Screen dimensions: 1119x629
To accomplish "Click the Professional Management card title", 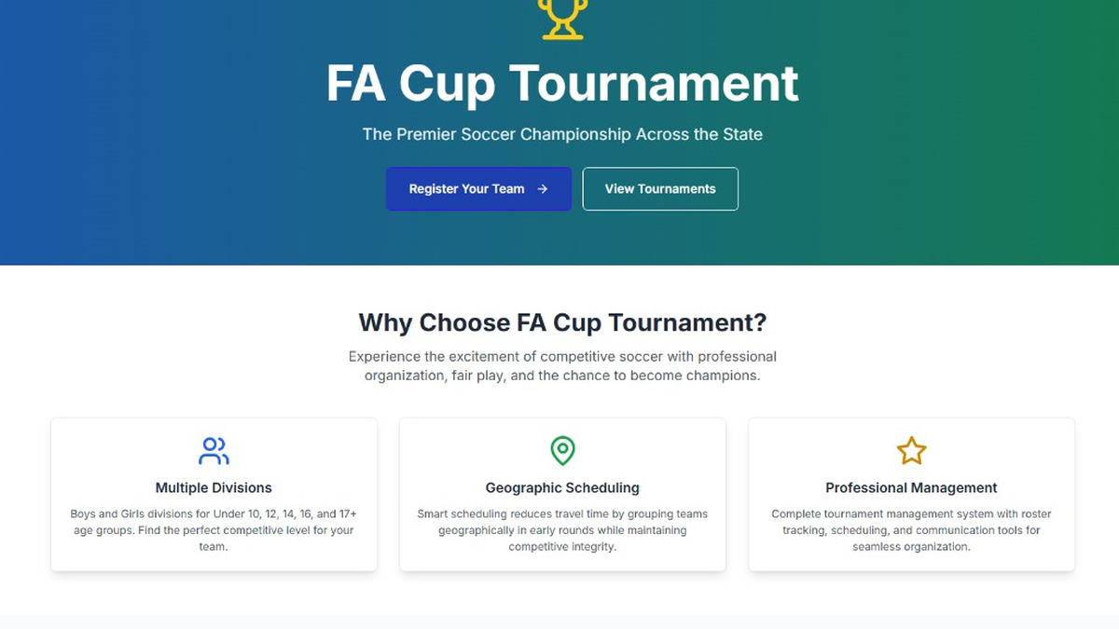I will pyautogui.click(x=911, y=487).
